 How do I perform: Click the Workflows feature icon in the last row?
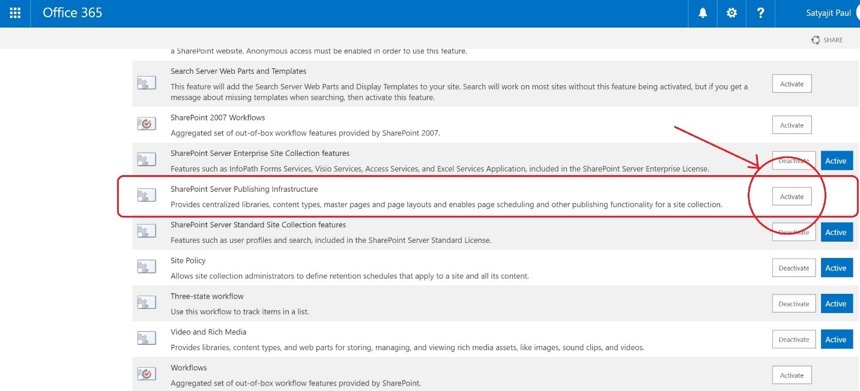(147, 374)
